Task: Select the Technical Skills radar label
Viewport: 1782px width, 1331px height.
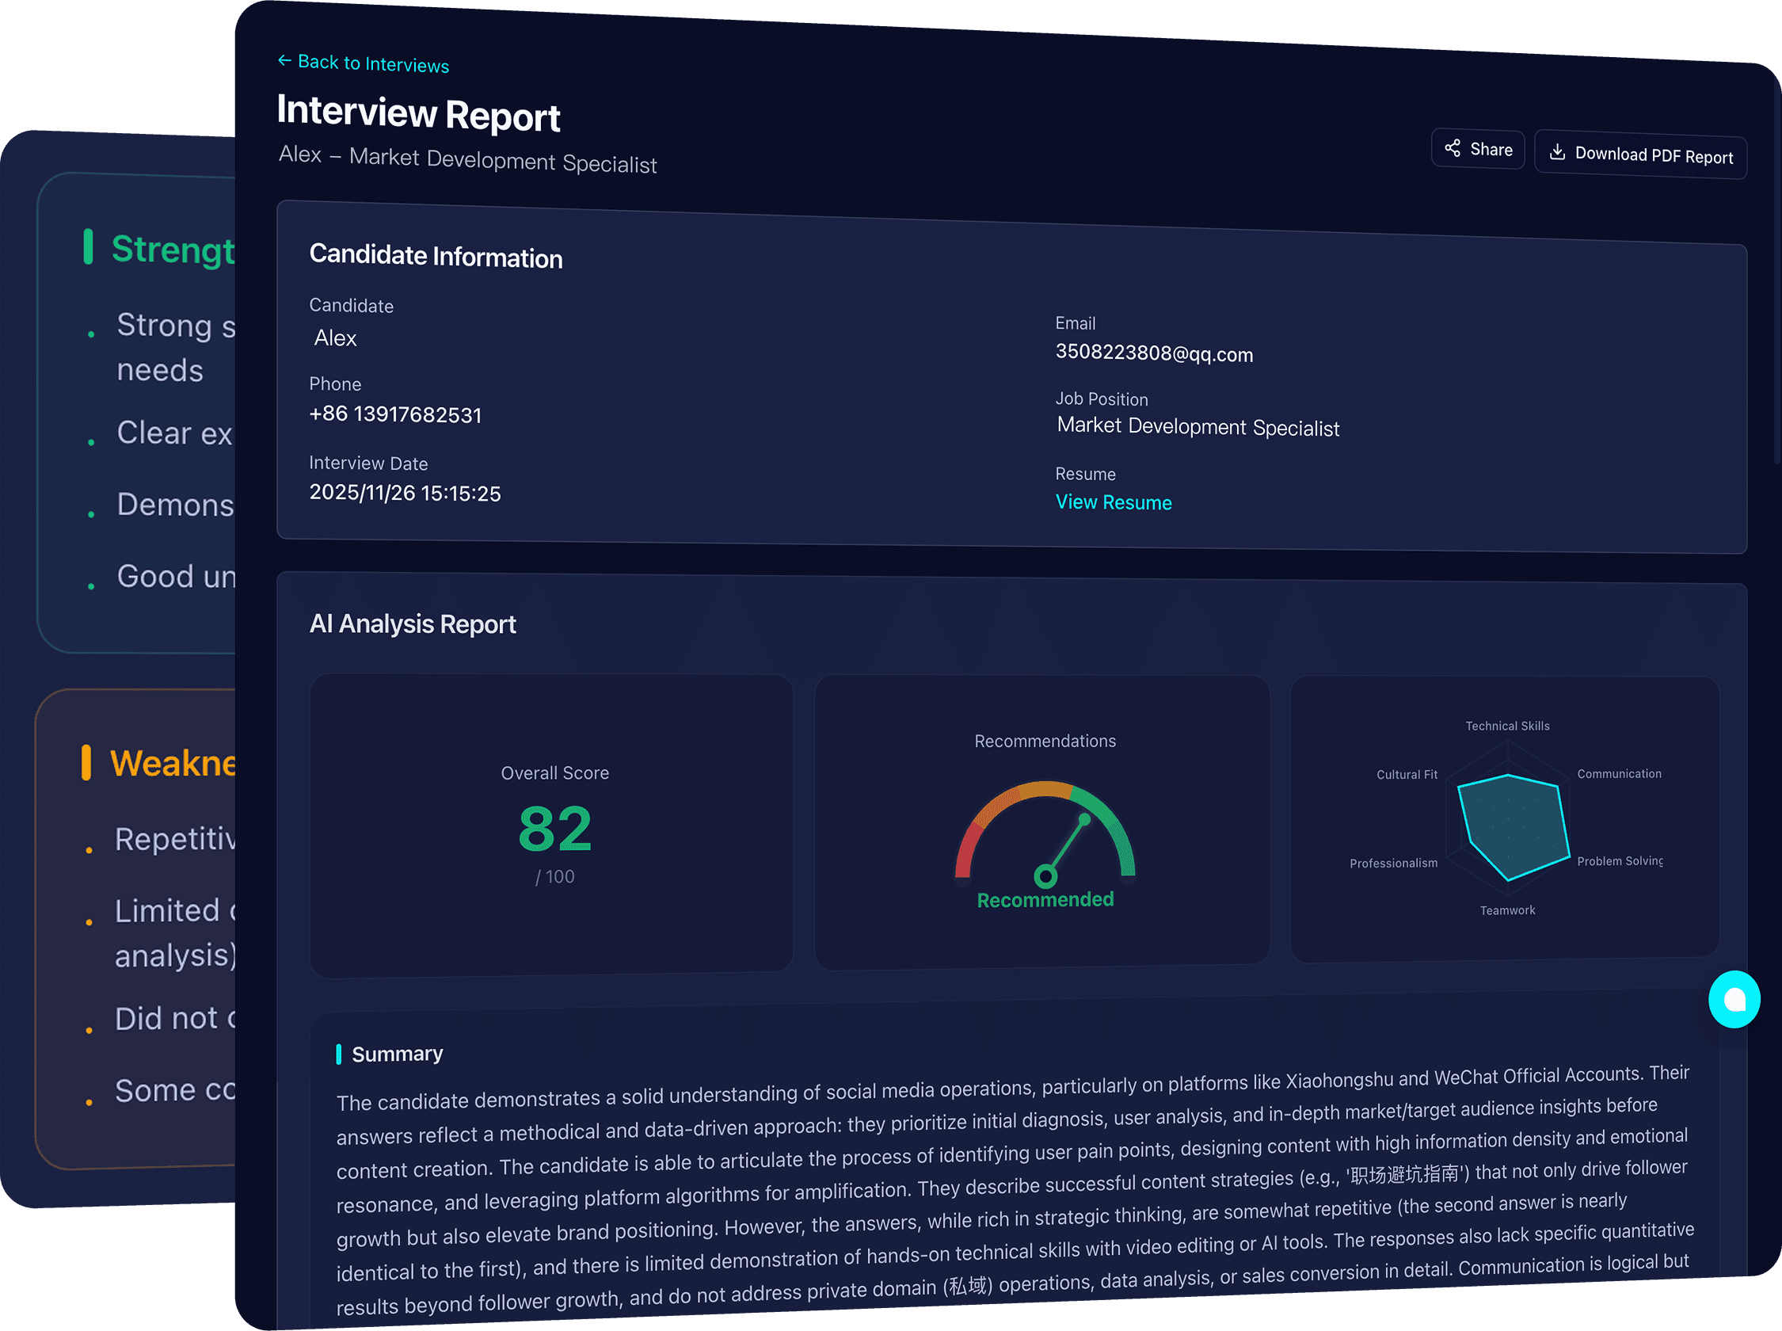Action: coord(1506,726)
